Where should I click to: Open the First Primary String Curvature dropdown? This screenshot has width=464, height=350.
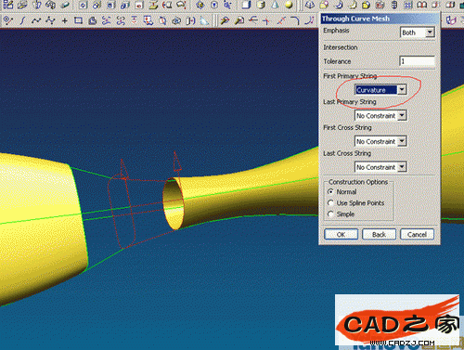(x=380, y=90)
